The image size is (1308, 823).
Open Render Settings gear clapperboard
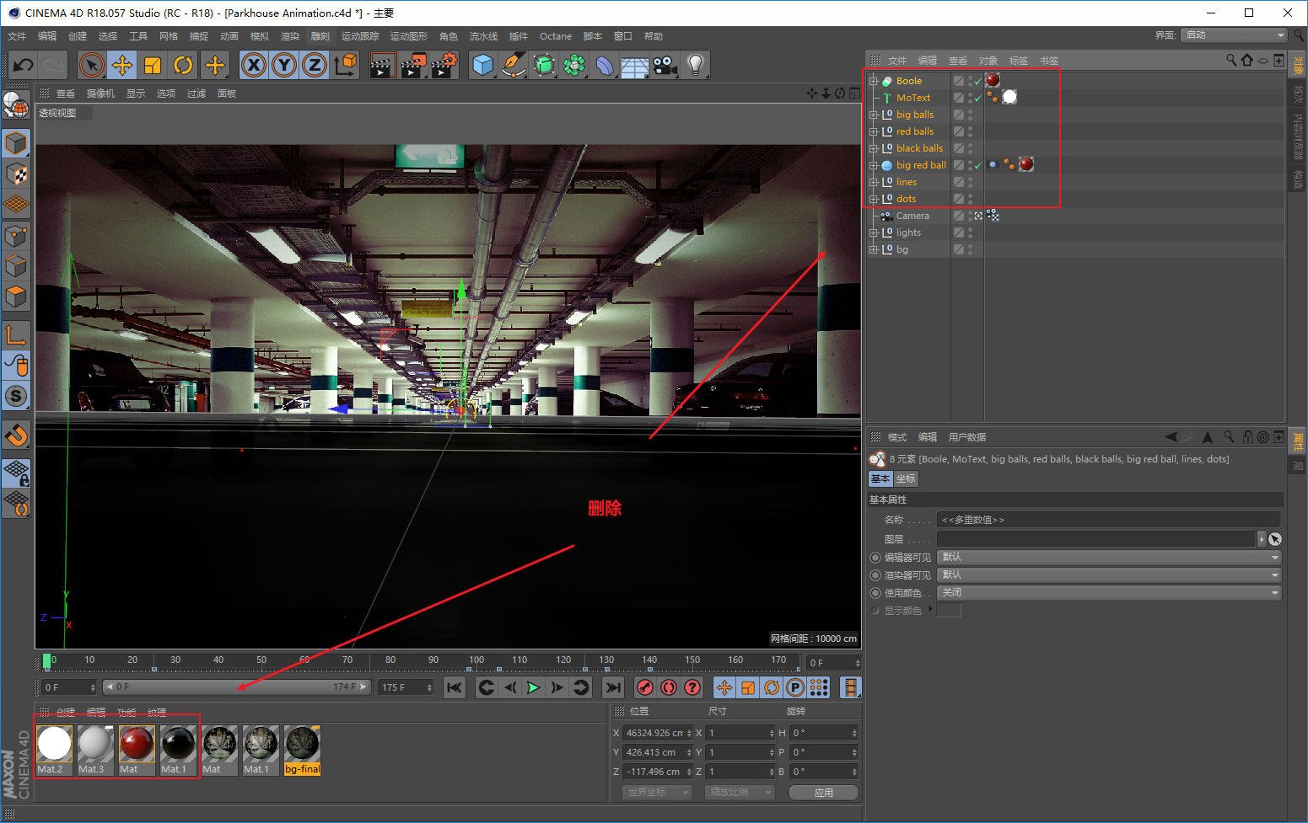(444, 65)
